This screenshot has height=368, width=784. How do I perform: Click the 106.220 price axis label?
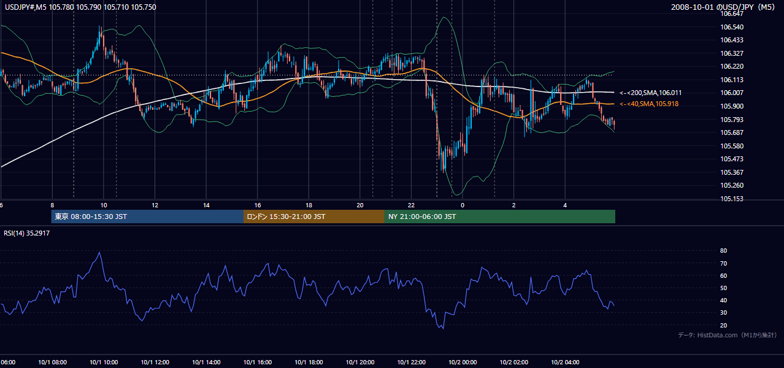click(732, 66)
